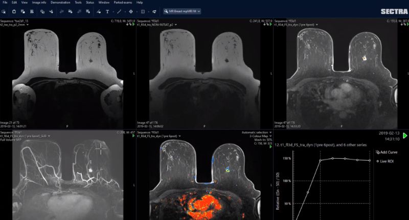This screenshot has height=220, width=409.
Task: Click the sync link icon in toolbar
Action: coord(154,11)
